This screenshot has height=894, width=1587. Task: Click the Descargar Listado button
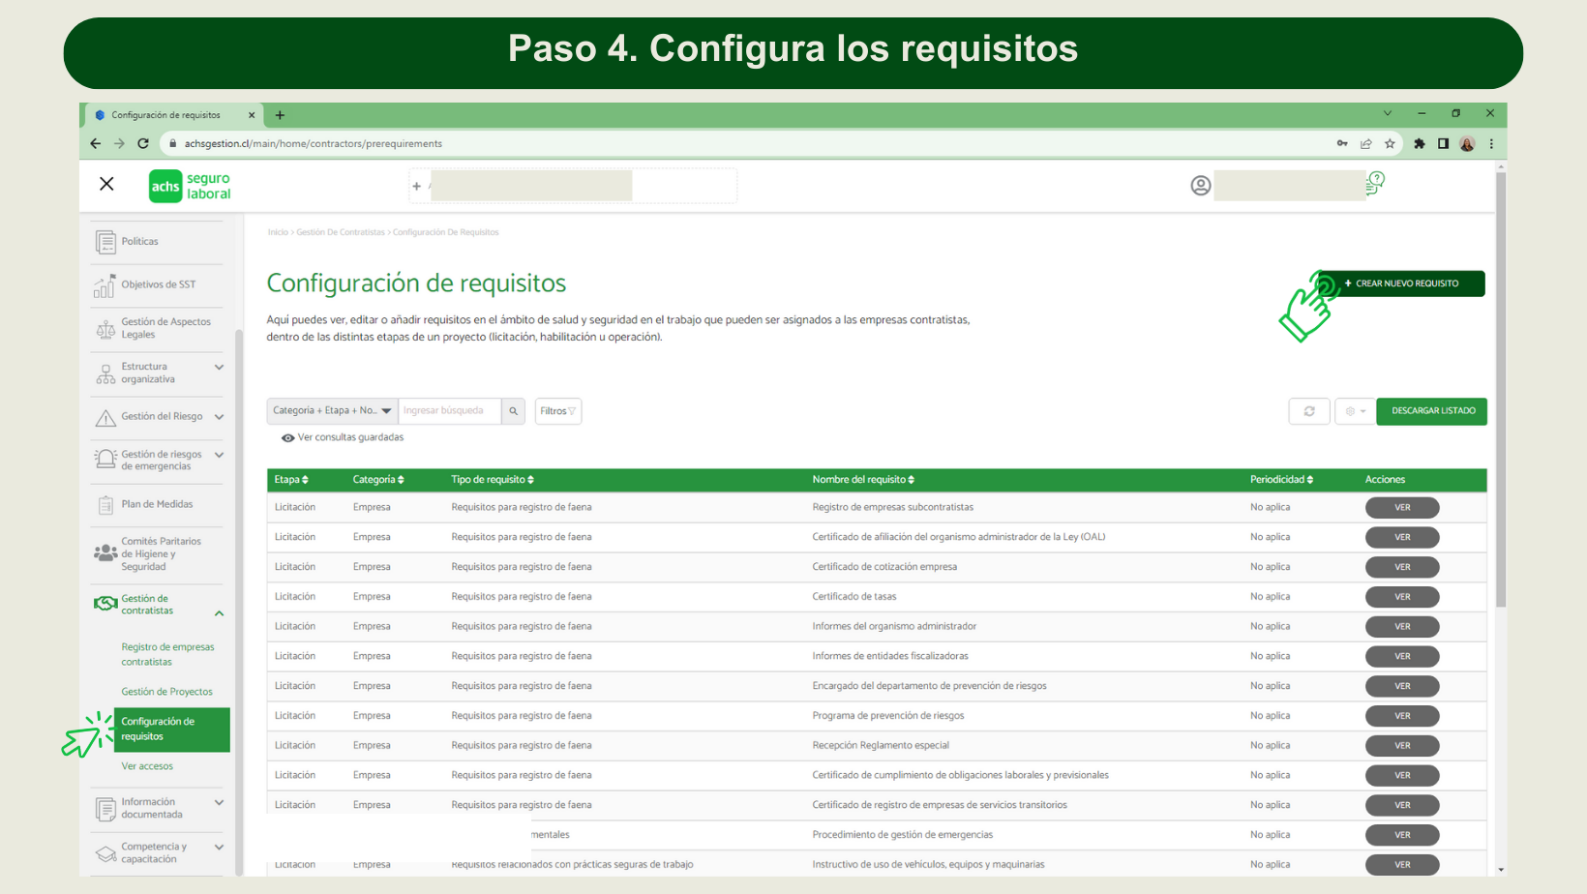pyautogui.click(x=1432, y=411)
